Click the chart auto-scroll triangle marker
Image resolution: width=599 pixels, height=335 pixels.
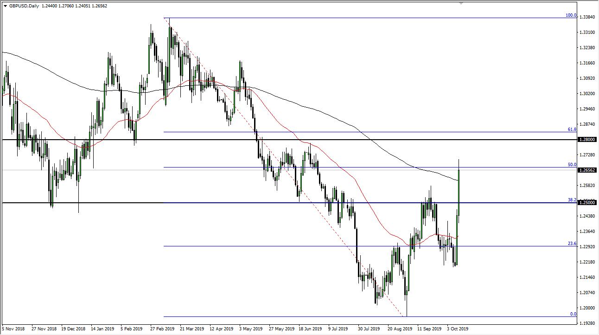[460, 4]
